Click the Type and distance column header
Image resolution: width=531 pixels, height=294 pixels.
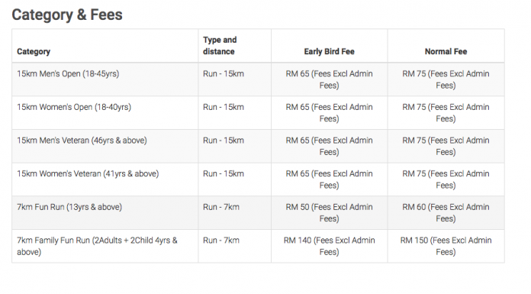[x=220, y=46]
